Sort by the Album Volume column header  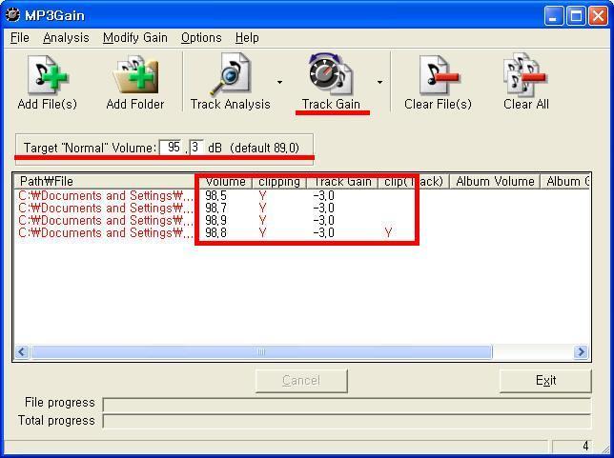click(495, 182)
